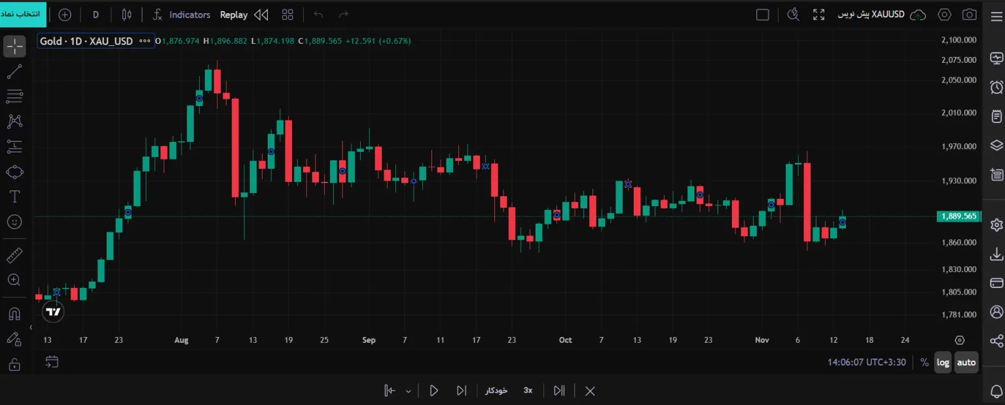
Task: Change the 3x replay speed
Action: (528, 391)
